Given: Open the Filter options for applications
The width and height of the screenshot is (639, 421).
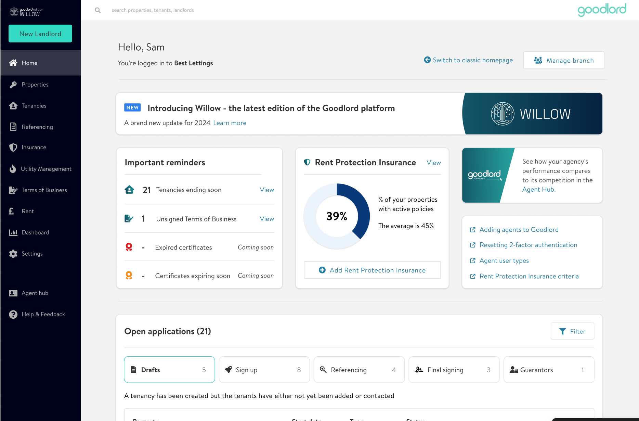Looking at the screenshot, I should coord(572,331).
